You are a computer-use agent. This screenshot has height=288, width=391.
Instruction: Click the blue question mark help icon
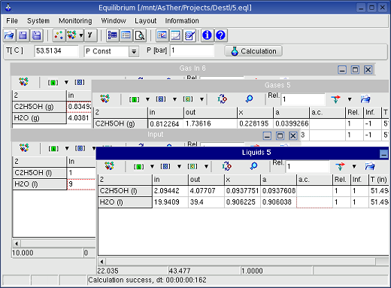(220, 35)
